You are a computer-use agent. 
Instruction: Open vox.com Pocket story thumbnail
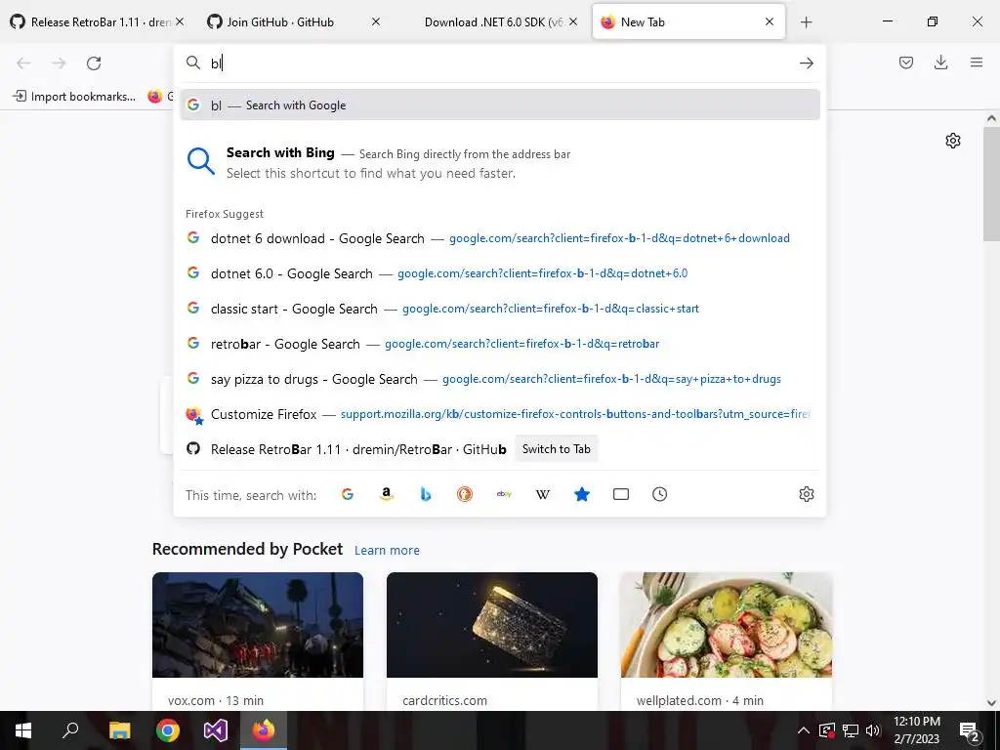coord(258,625)
